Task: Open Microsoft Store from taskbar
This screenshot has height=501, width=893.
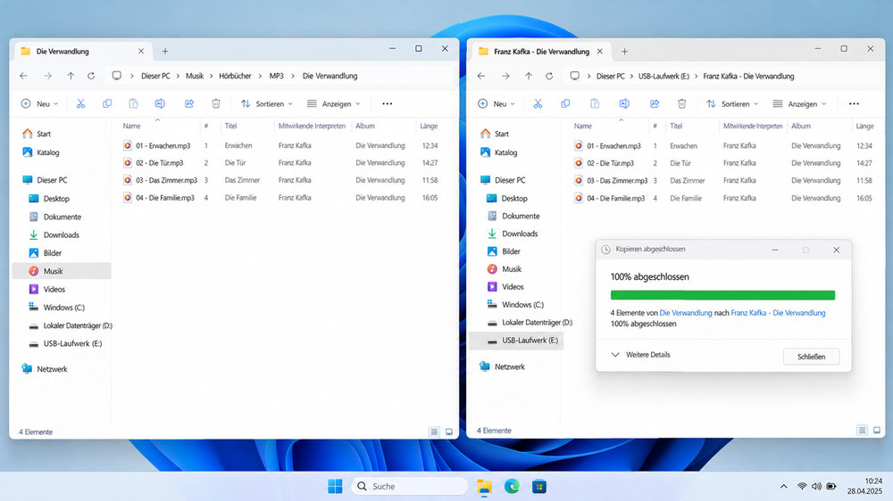Action: (x=538, y=486)
